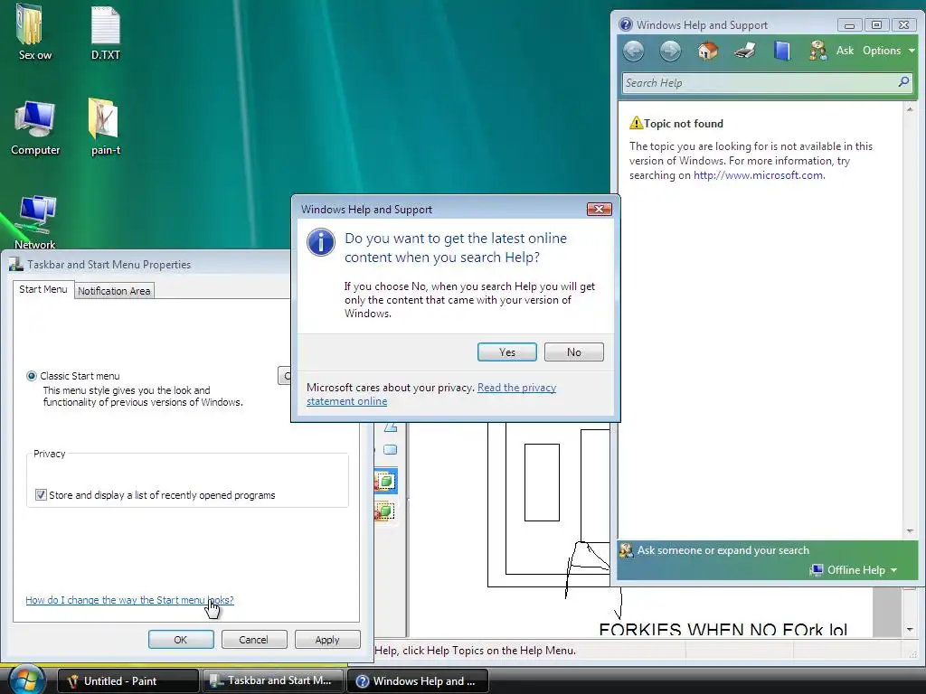This screenshot has width=926, height=694.
Task: Click the Ask someone people icon
Action: [626, 550]
